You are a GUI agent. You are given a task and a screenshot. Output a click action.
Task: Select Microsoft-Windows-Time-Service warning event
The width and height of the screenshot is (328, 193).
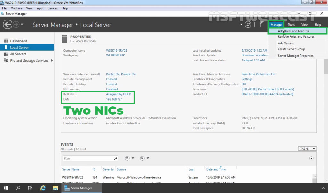(x=187, y=177)
